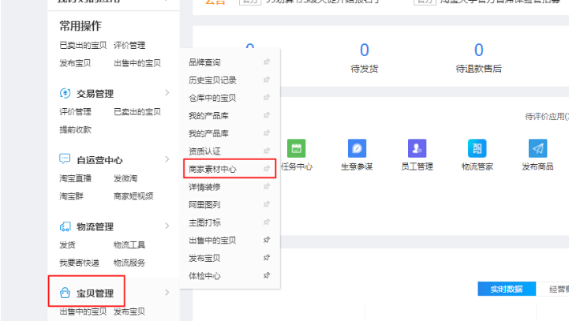This screenshot has width=580, height=321.
Task: Click the 物流管理 truck icon
Action: click(x=65, y=227)
